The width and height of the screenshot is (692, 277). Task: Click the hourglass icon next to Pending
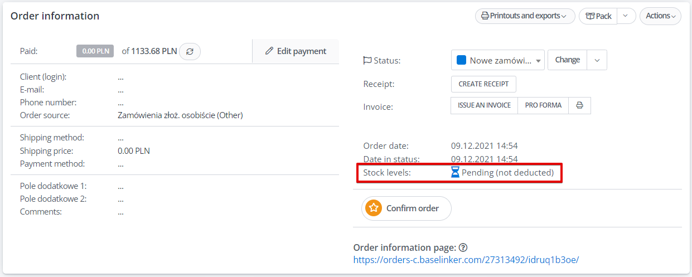tap(455, 173)
